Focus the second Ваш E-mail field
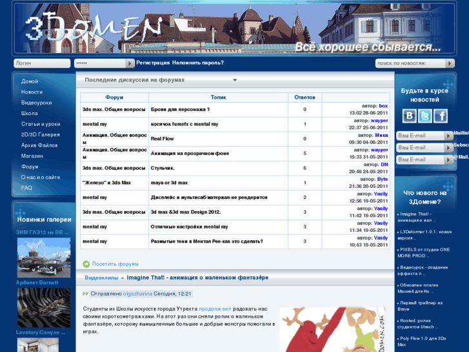 click(x=420, y=148)
